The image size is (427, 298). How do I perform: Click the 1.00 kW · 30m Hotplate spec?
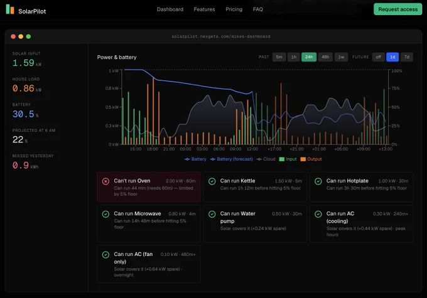tap(393, 181)
